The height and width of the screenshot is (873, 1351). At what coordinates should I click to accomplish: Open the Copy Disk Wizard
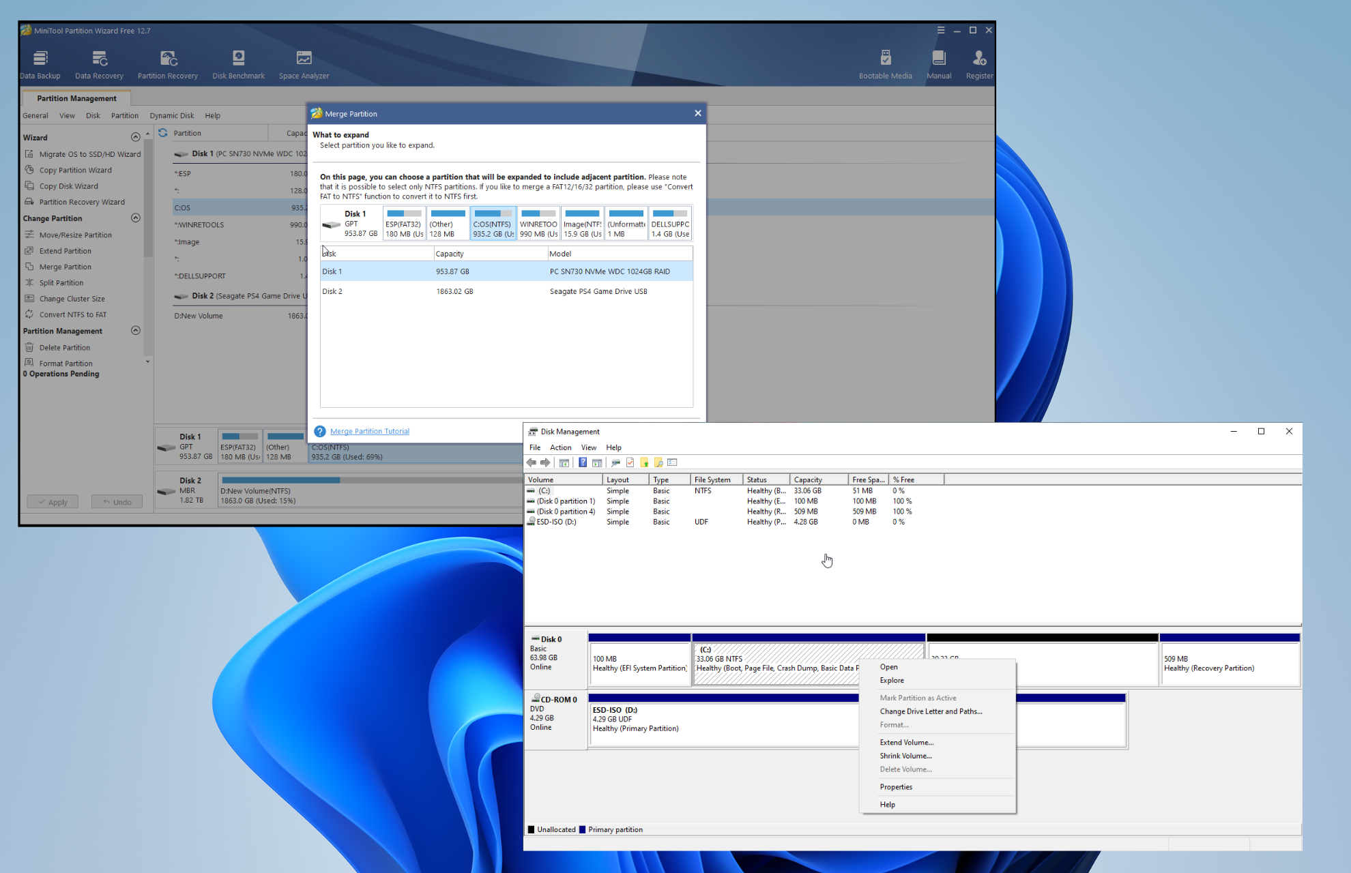(61, 186)
